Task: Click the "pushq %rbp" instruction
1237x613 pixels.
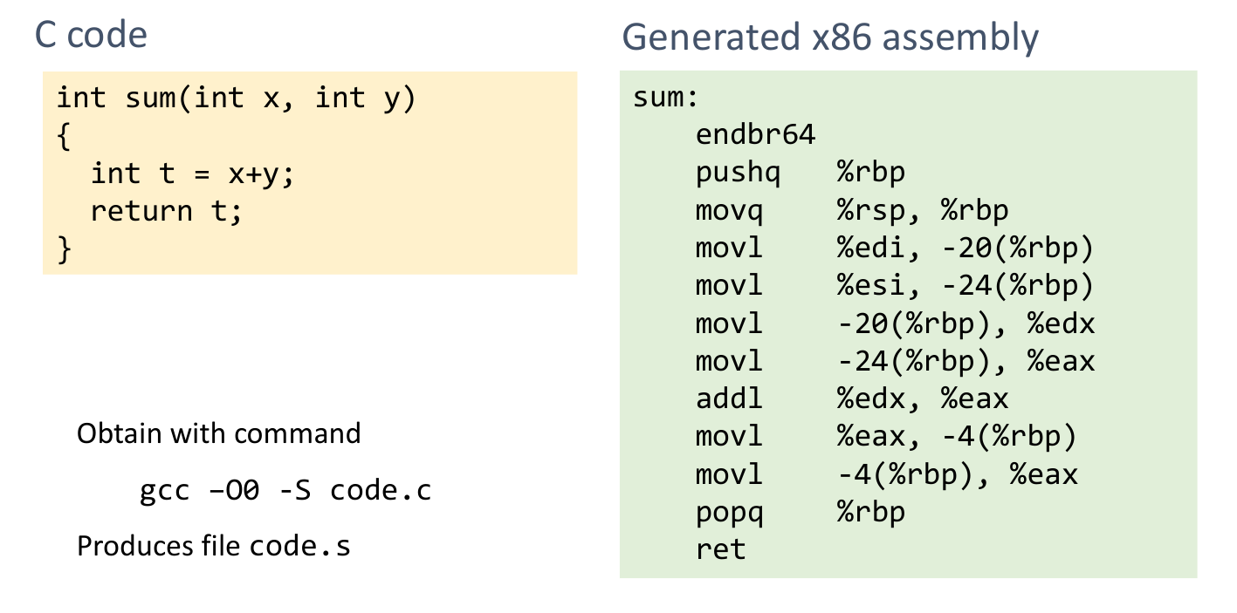Action: 800,172
